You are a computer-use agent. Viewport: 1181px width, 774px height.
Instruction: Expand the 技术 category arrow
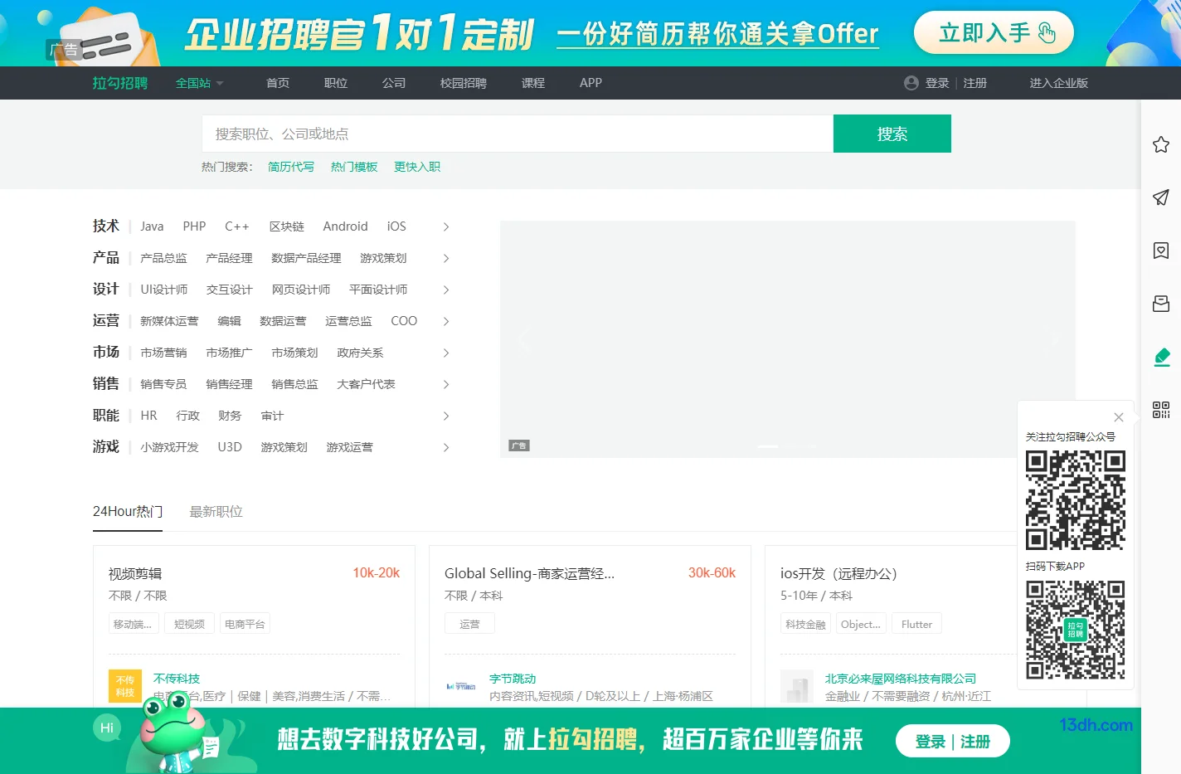446,226
